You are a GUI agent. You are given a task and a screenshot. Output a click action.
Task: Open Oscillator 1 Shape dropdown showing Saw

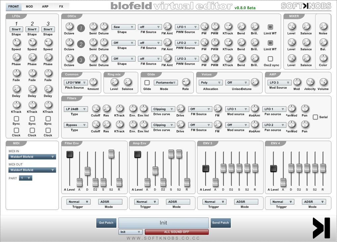[123, 27]
